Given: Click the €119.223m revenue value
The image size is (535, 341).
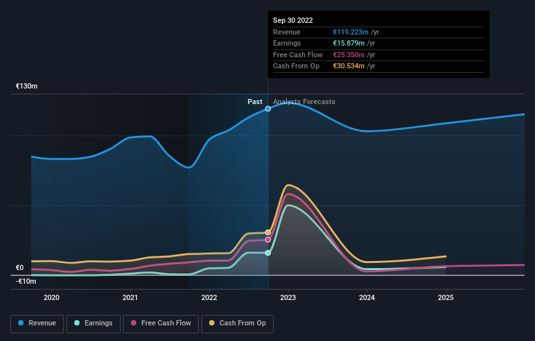Looking at the screenshot, I should pyautogui.click(x=351, y=32).
